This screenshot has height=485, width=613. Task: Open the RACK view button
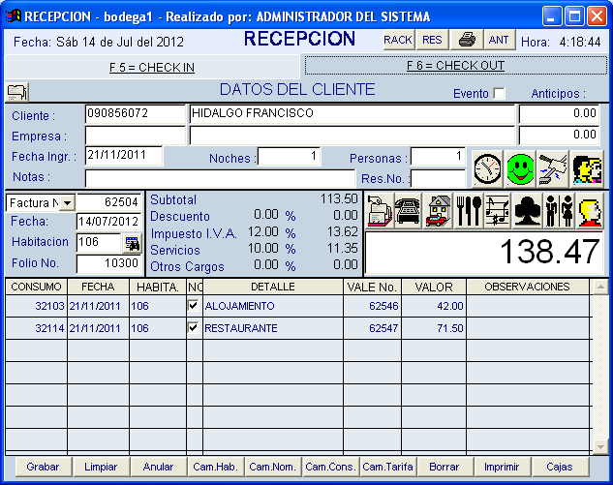(398, 40)
